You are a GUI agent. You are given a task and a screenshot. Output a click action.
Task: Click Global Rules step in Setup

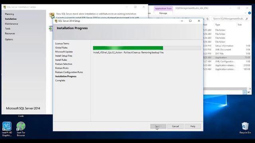click(61, 48)
